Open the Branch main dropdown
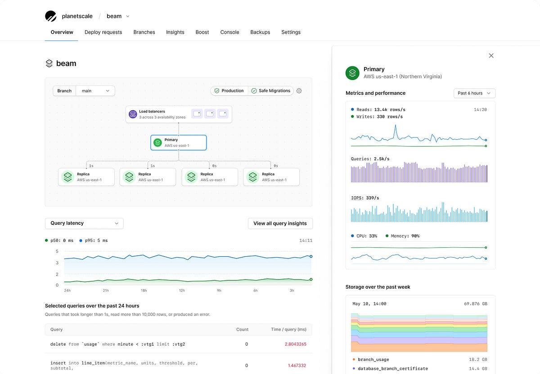Image resolution: width=540 pixels, height=374 pixels. click(x=95, y=90)
